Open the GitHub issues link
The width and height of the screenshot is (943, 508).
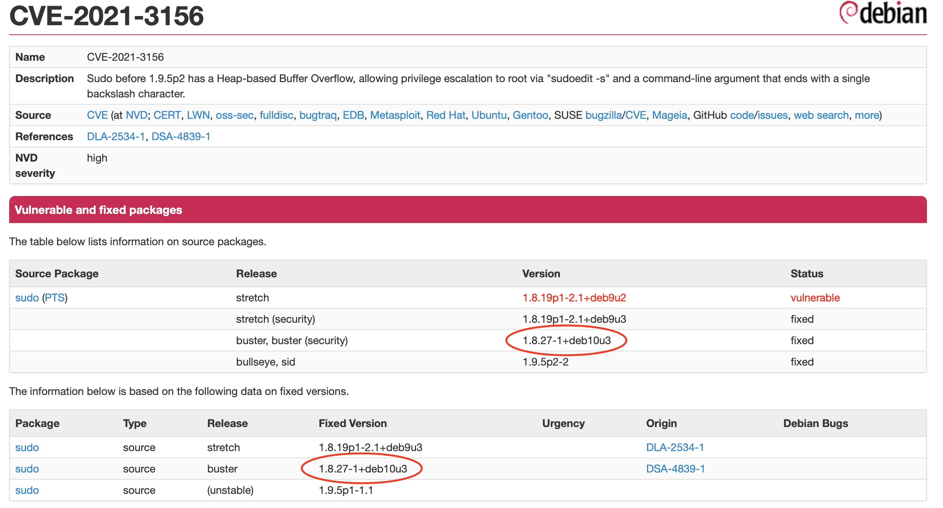point(772,115)
